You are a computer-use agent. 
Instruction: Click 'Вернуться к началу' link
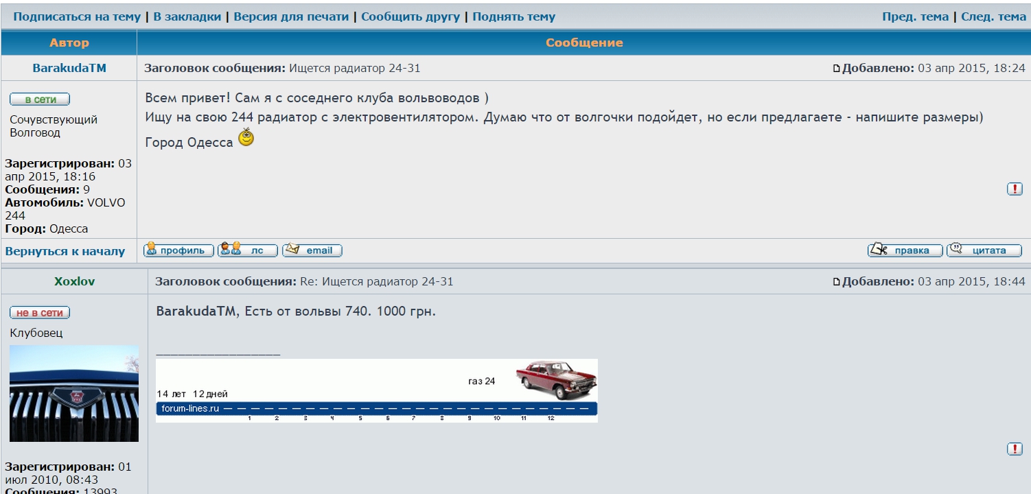tap(65, 251)
